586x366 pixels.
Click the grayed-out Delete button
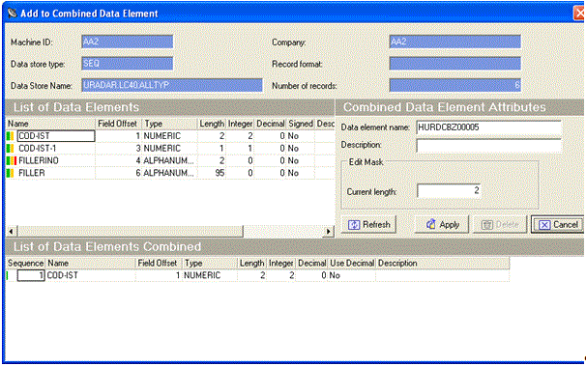[x=500, y=225]
